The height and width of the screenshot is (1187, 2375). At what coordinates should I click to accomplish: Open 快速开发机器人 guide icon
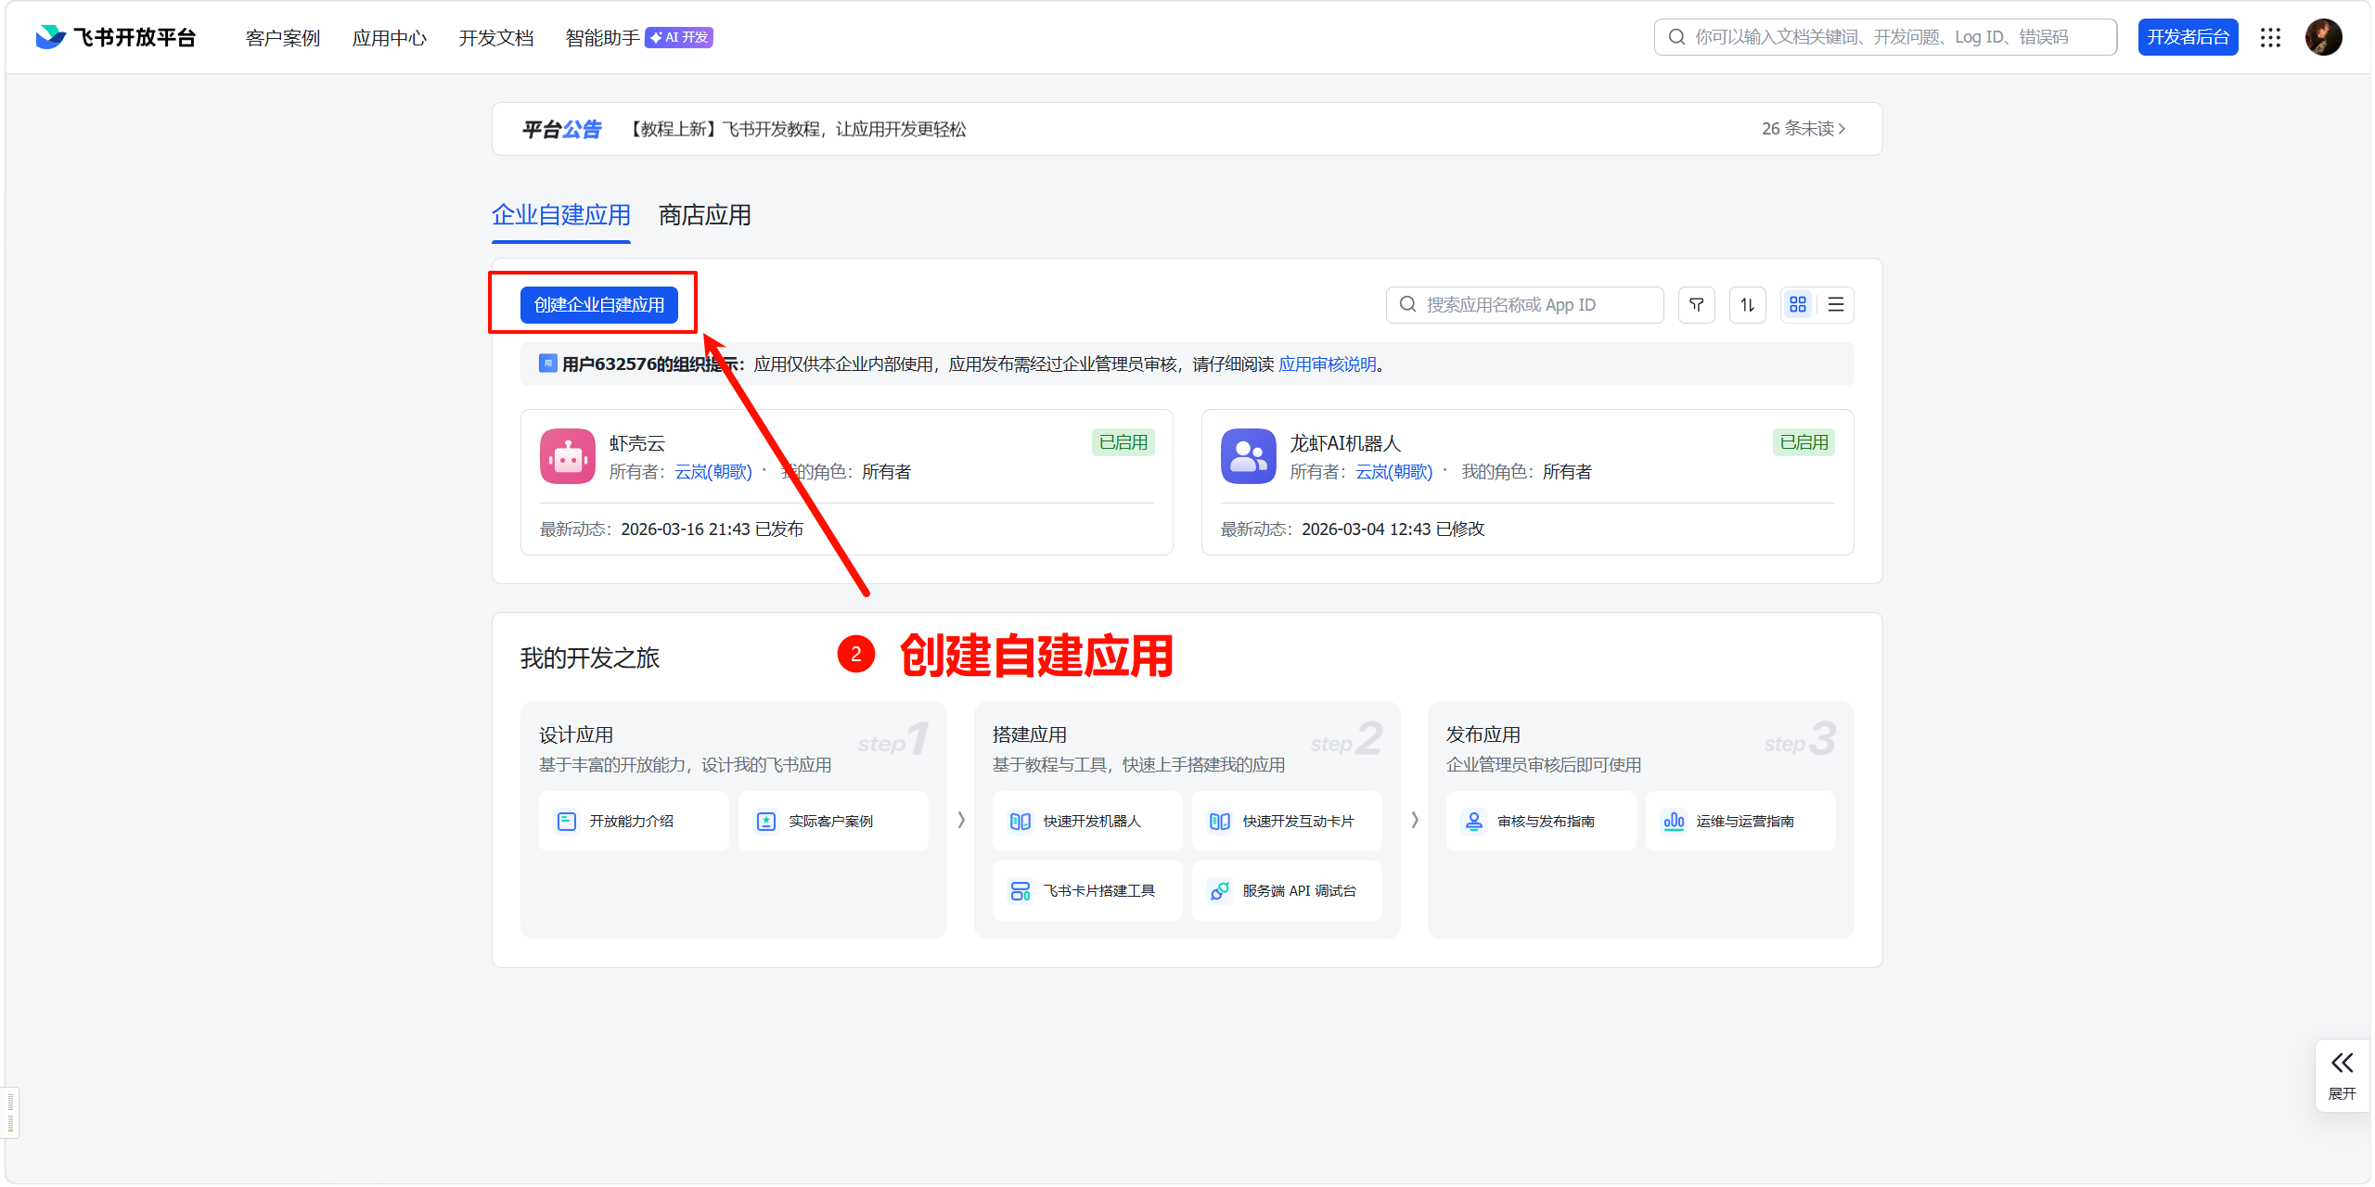pyautogui.click(x=1021, y=821)
